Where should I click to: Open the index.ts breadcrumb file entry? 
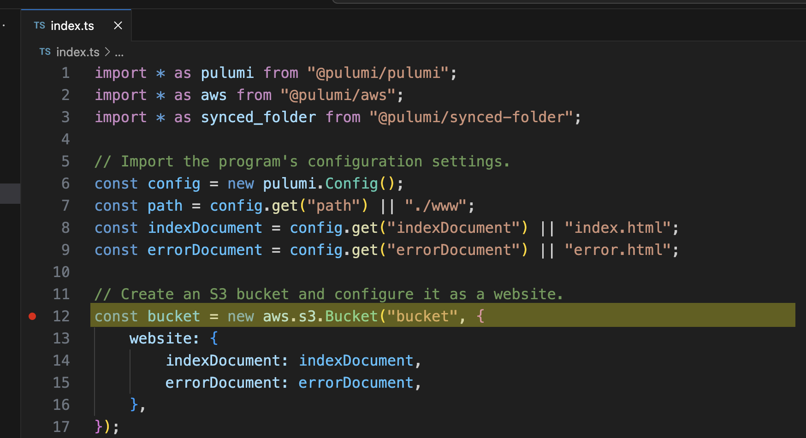tap(77, 52)
